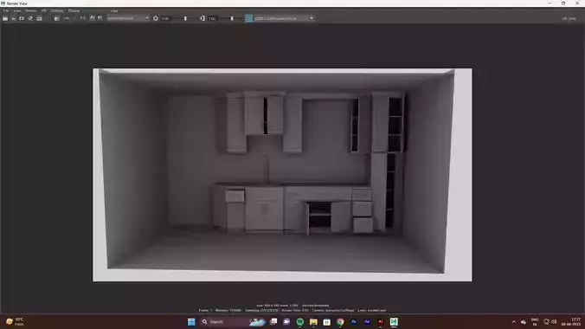The width and height of the screenshot is (585, 329).
Task: Open File Explorer from the taskbar
Action: click(313, 321)
